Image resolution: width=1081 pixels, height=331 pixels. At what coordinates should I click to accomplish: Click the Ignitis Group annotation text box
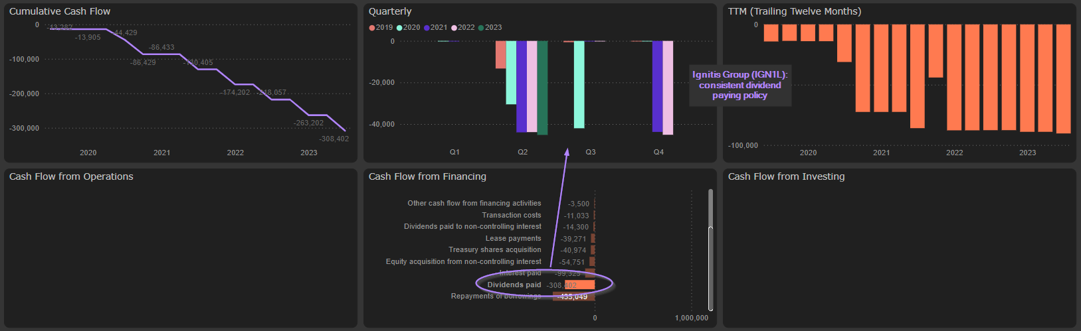[x=739, y=85]
